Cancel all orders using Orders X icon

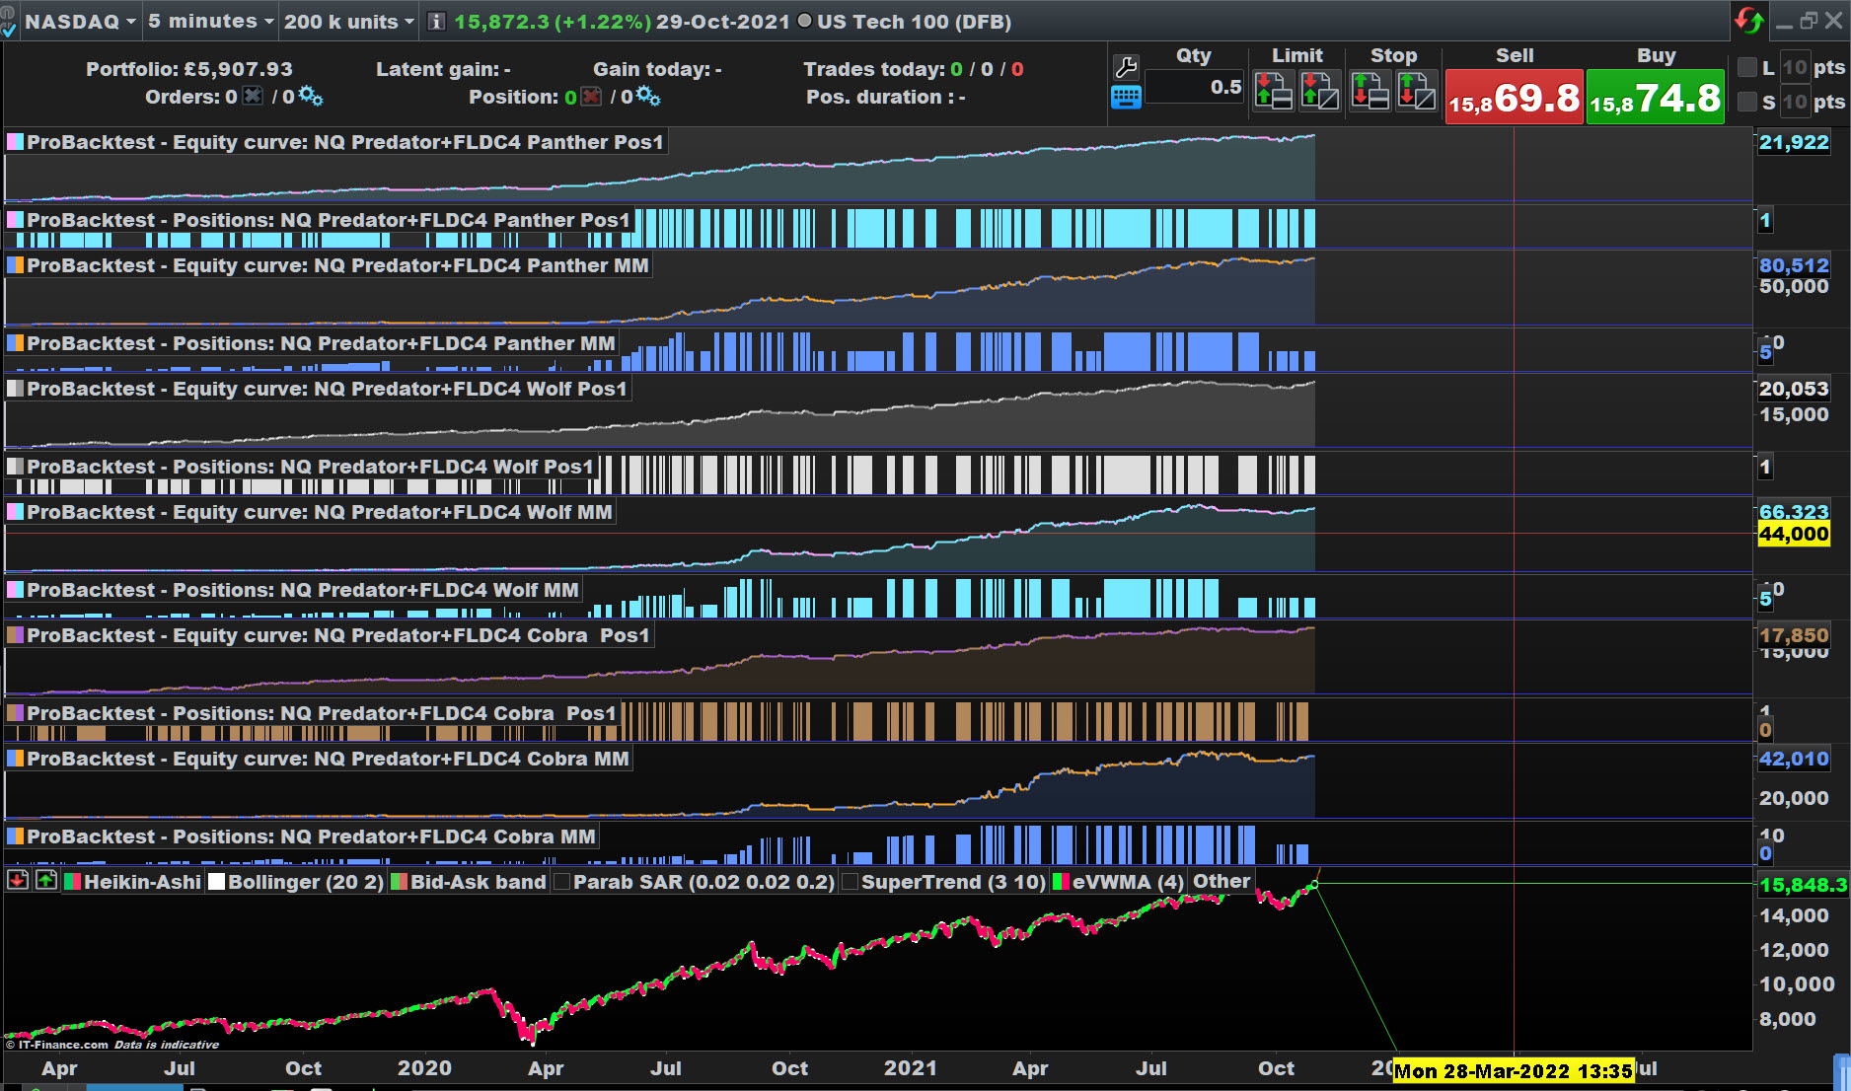pos(254,96)
